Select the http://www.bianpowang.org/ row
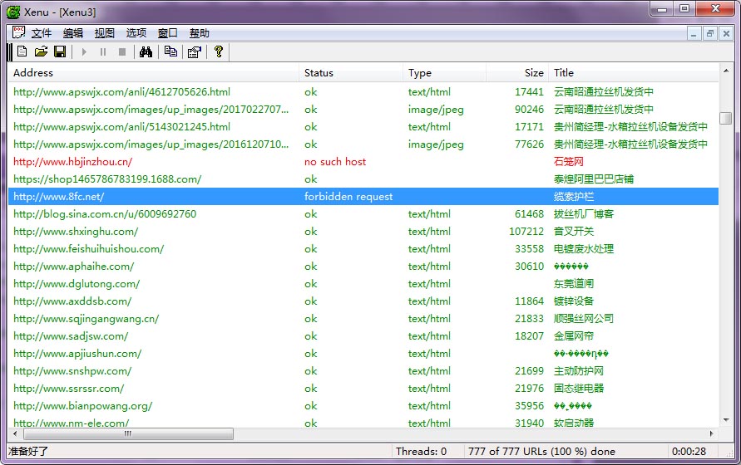741x465 pixels. click(x=363, y=406)
